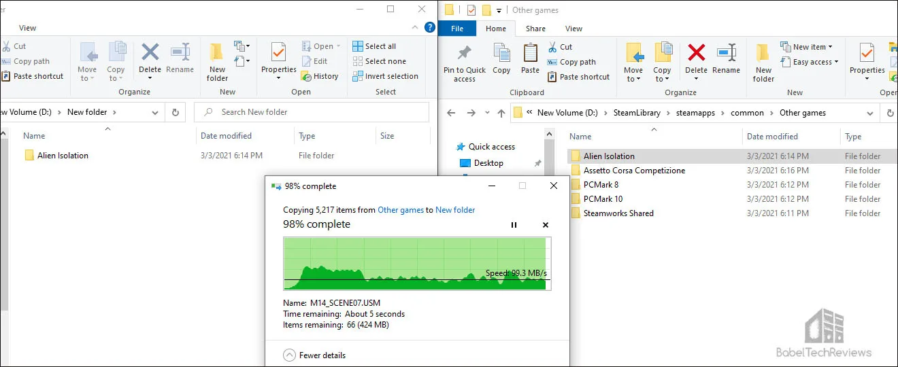898x367 pixels.
Task: Click Invert selection in left window ribbon
Action: (385, 76)
